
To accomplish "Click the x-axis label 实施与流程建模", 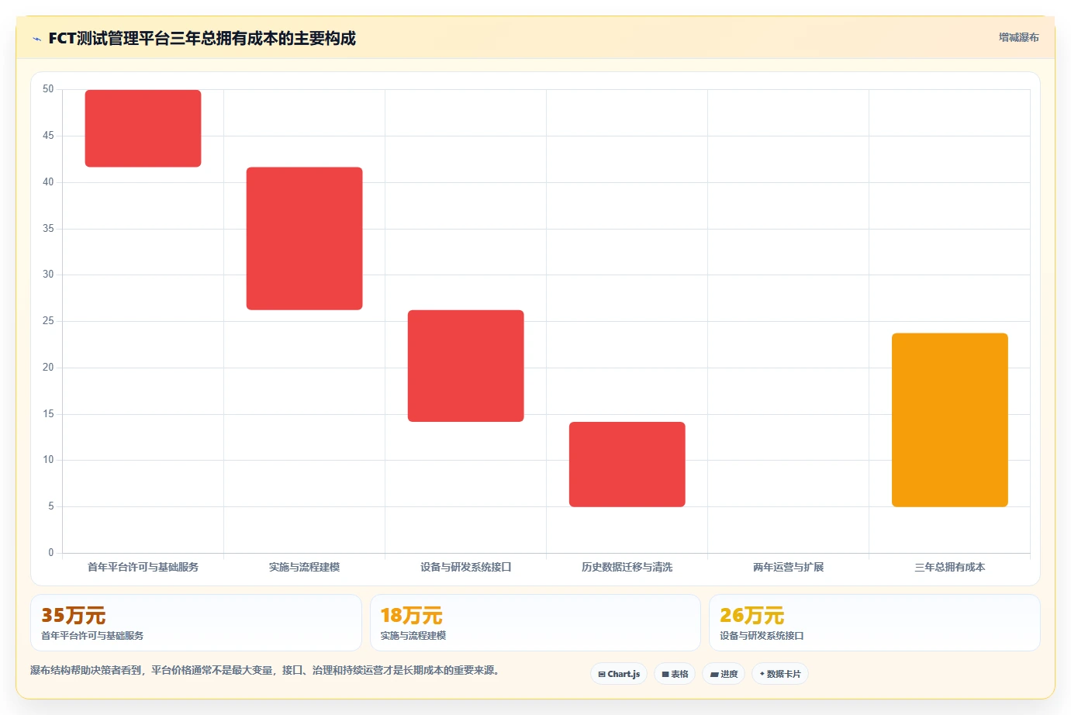I will (x=304, y=567).
